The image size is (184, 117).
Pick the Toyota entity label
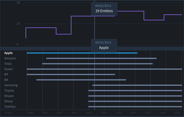pyautogui.click(x=9, y=90)
